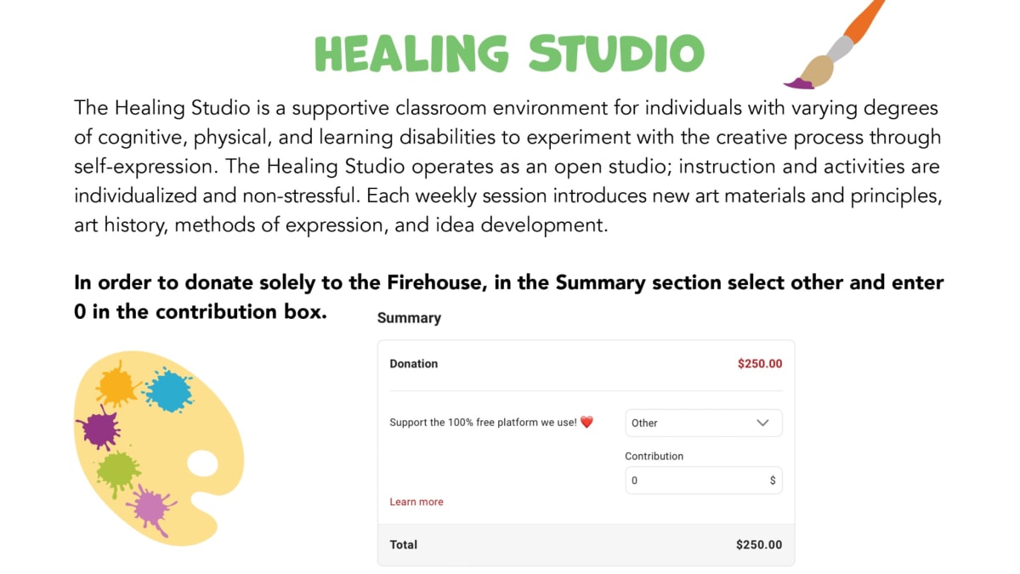Open the Other contribution dropdown
Viewport: 1020px width, 574px height.
click(x=704, y=423)
